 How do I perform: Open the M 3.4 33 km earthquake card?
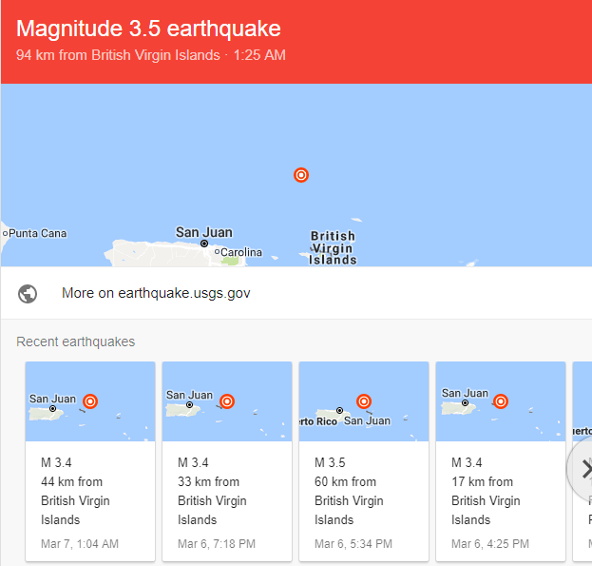(x=227, y=461)
